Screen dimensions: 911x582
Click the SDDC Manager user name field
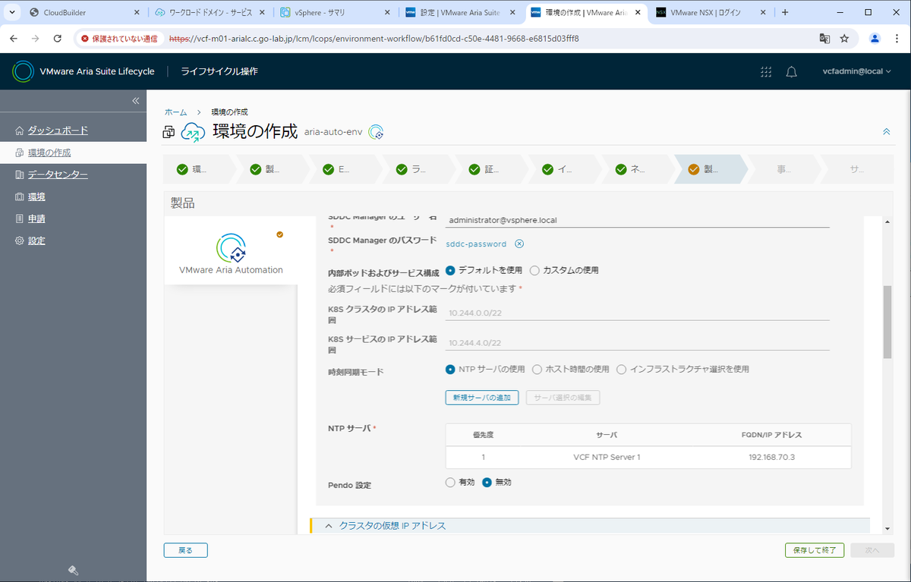click(638, 220)
